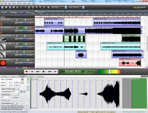Switch to the Mixer tab
This screenshot has height=113, width=148.
[x=31, y=76]
